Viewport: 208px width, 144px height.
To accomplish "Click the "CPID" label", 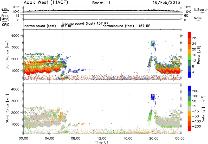I will pyautogui.click(x=6, y=25).
